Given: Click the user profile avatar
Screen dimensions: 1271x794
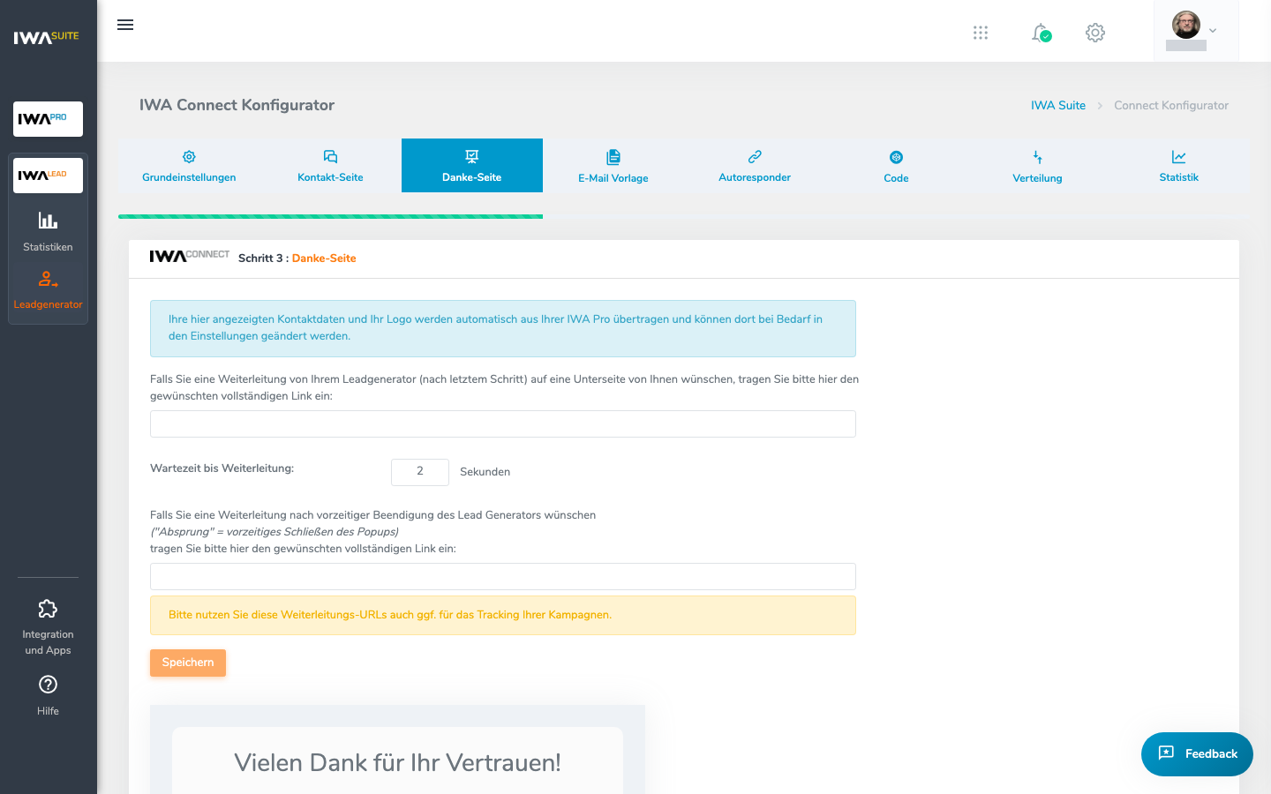Looking at the screenshot, I should (1186, 25).
